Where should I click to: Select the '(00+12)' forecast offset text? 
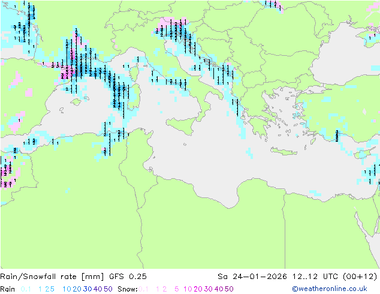tap(360, 277)
